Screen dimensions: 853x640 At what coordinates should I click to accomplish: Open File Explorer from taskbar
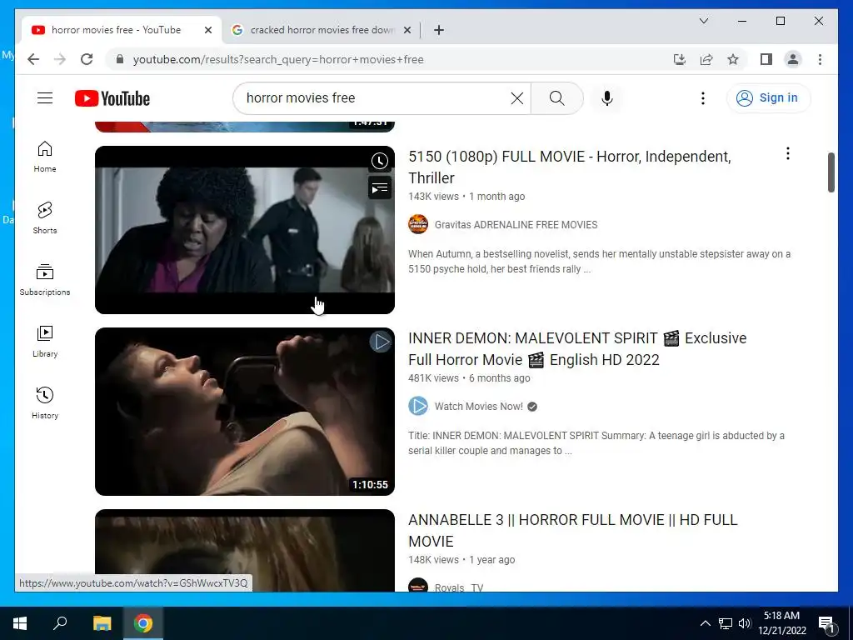click(x=102, y=623)
